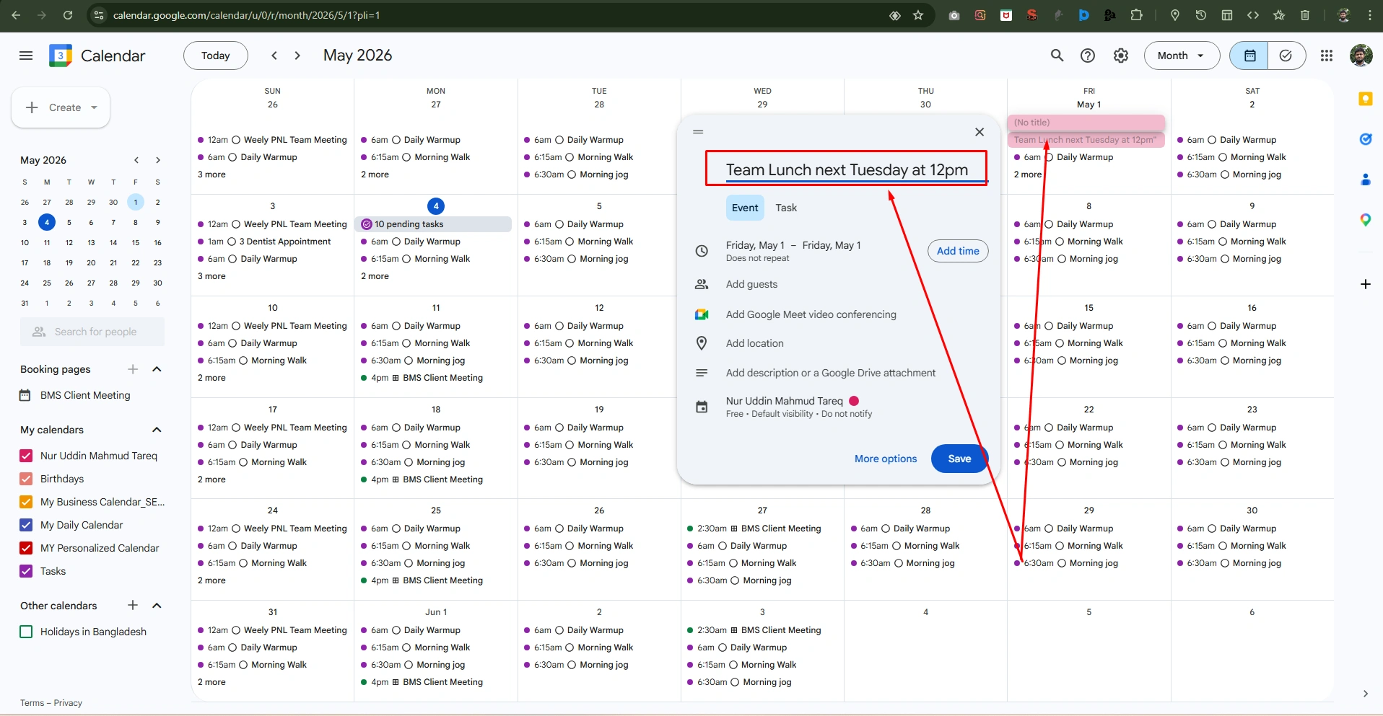The width and height of the screenshot is (1383, 716).
Task: Open the Month view dropdown
Action: tap(1182, 56)
